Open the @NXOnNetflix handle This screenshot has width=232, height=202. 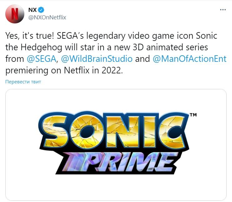pos(47,17)
